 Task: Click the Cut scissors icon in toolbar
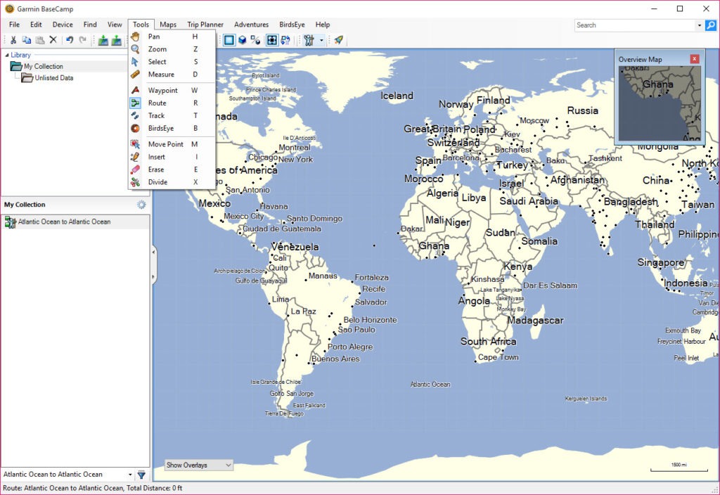tap(13, 40)
